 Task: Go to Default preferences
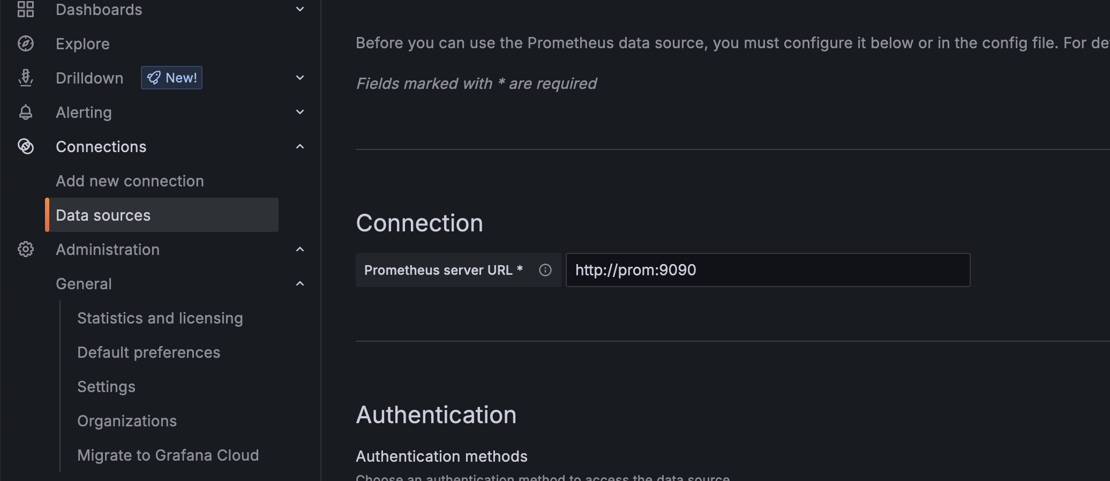click(148, 352)
